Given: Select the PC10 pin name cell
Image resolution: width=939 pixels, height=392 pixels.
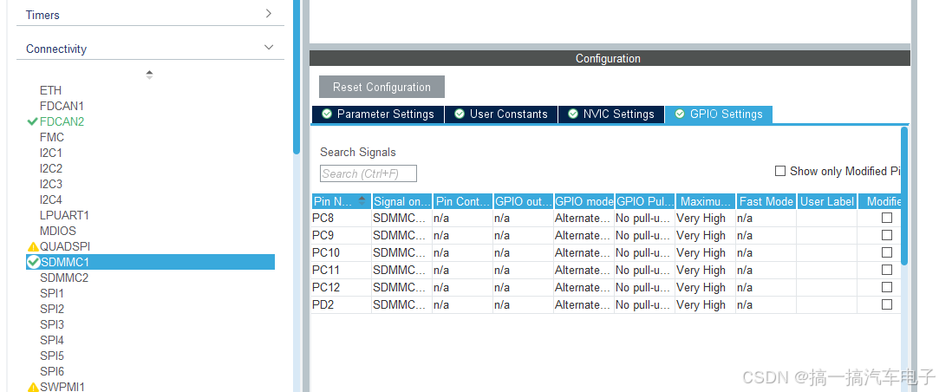Looking at the screenshot, I should (342, 252).
